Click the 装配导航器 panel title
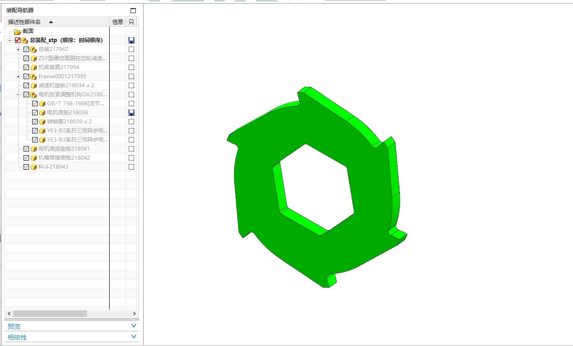573x346 pixels. click(20, 10)
